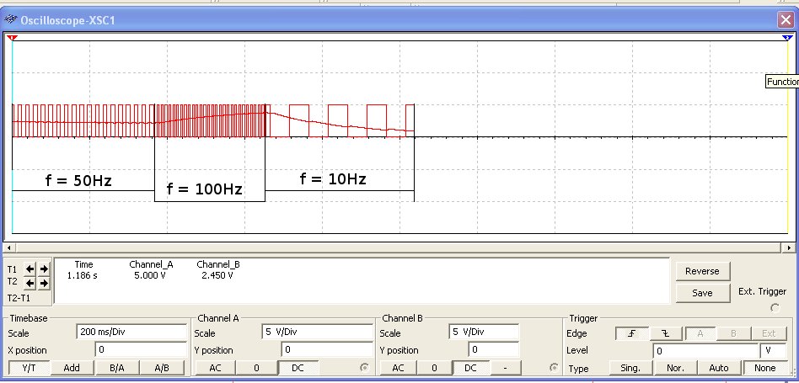Click horizontal scrollbar left arrow
The height and width of the screenshot is (383, 799).
(8, 248)
